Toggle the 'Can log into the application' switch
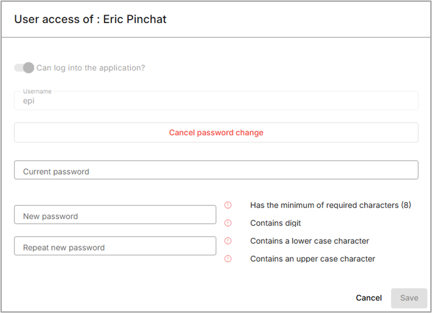 pos(24,68)
